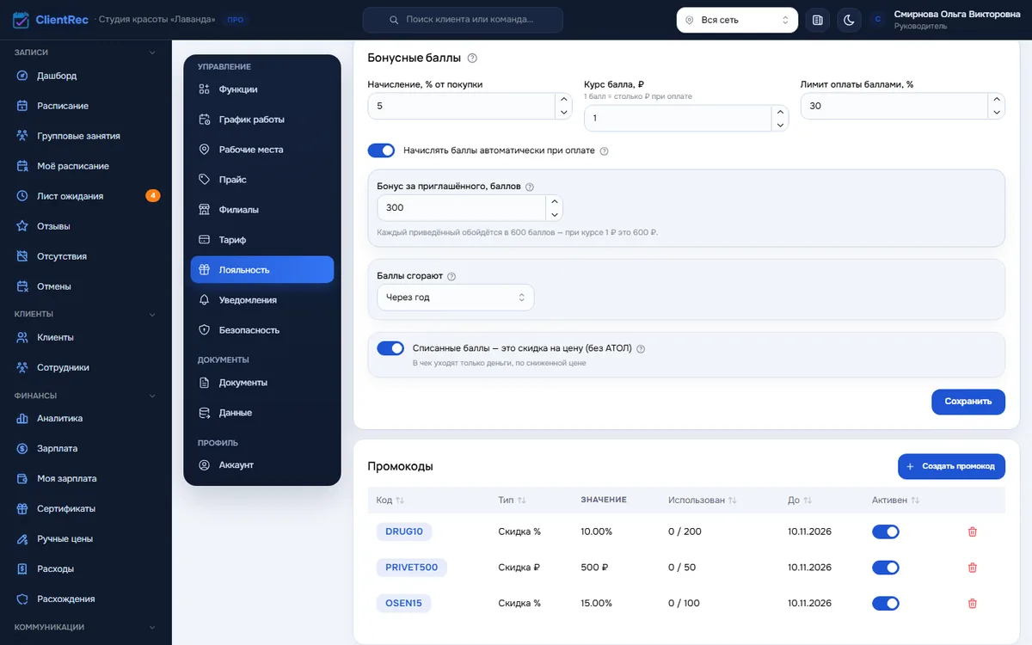Viewport: 1032px width, 645px height.
Task: Delete the PRIVET500 promo code
Action: tap(973, 568)
